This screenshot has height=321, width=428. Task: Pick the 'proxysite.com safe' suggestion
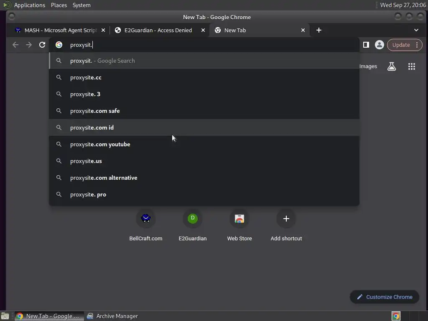[204, 111]
